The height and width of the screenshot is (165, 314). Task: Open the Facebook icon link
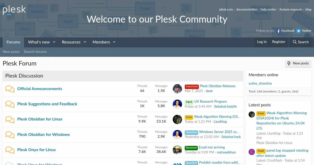point(278,31)
